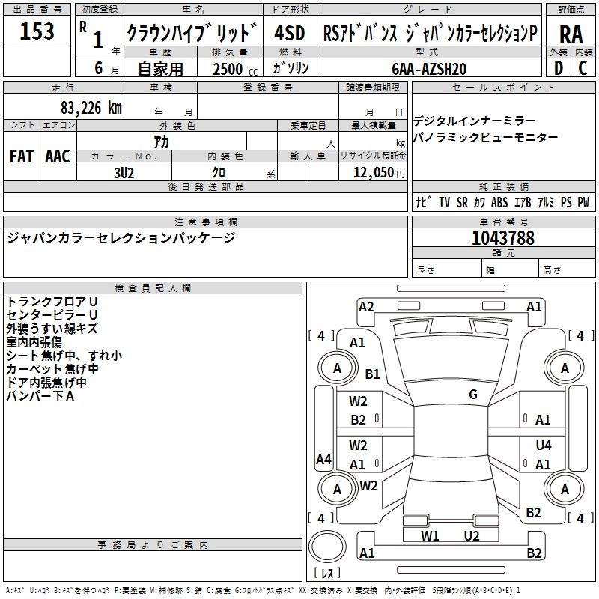Click the chassis number 1043788
The height and width of the screenshot is (599, 599).
point(503,237)
